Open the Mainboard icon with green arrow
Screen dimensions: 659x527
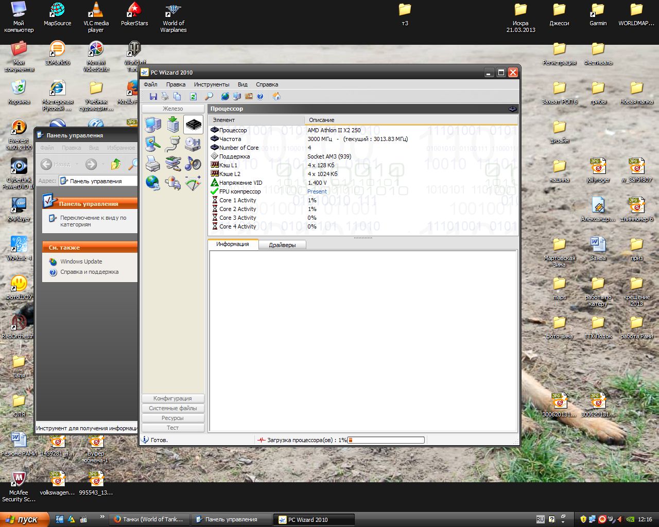tap(173, 125)
